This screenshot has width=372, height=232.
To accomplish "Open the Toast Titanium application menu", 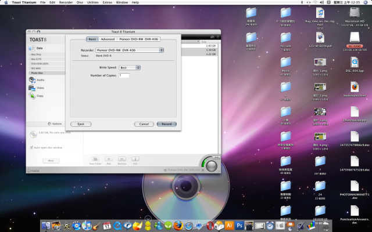I will pos(24,2).
